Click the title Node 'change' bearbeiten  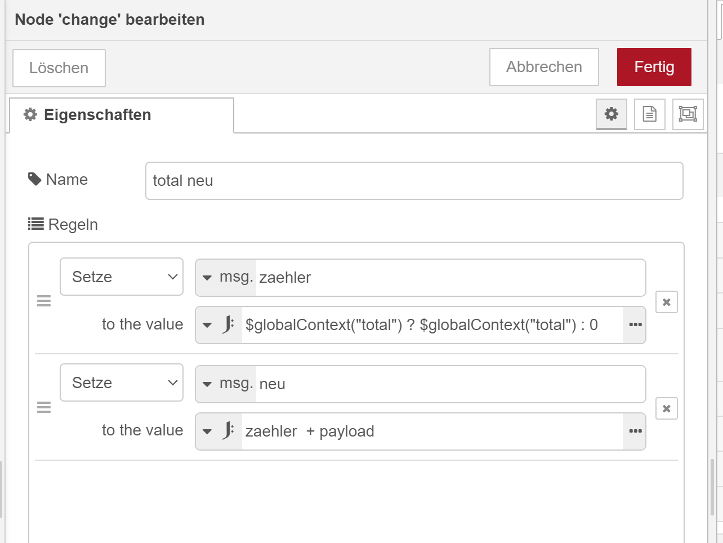[110, 20]
